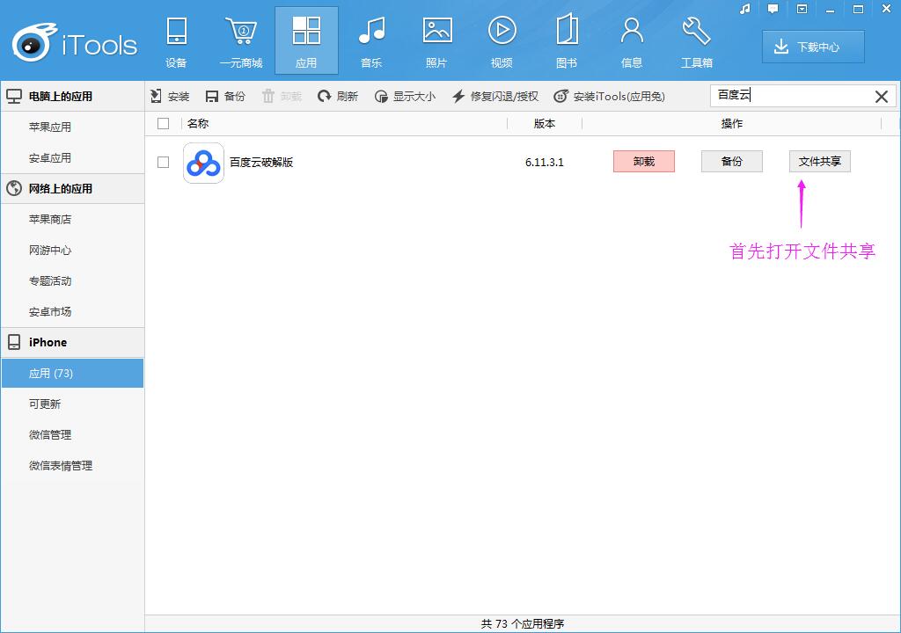Click the 安装 (Install) toolbar button
901x633 pixels.
(x=170, y=96)
